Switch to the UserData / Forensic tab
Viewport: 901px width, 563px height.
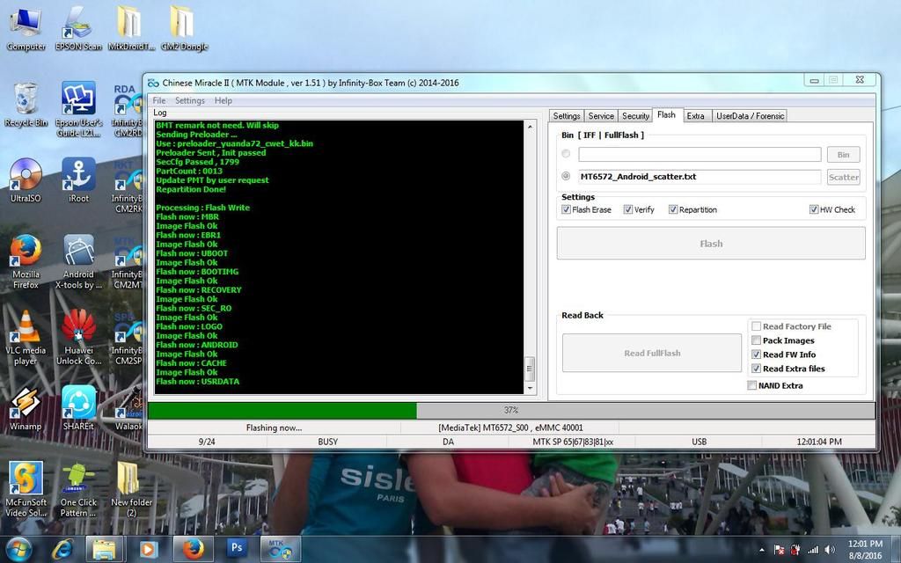[750, 115]
